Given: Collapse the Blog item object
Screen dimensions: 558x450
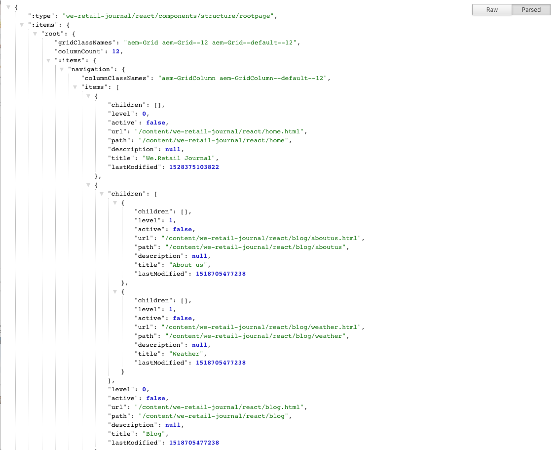Looking at the screenshot, I should (88, 185).
